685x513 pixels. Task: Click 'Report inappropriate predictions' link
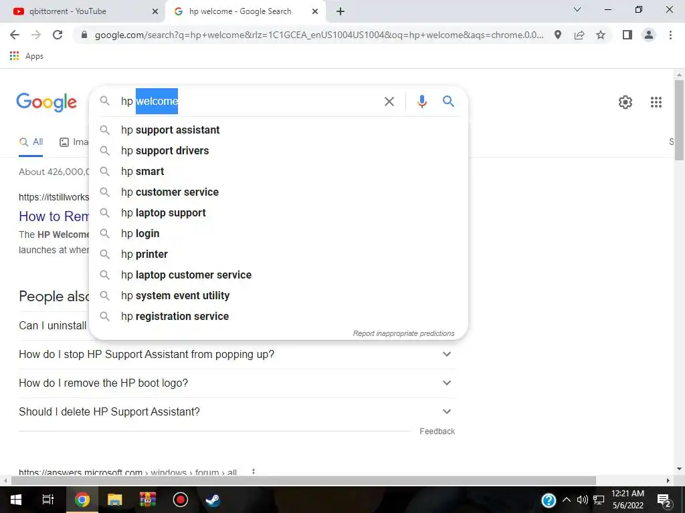tap(403, 333)
